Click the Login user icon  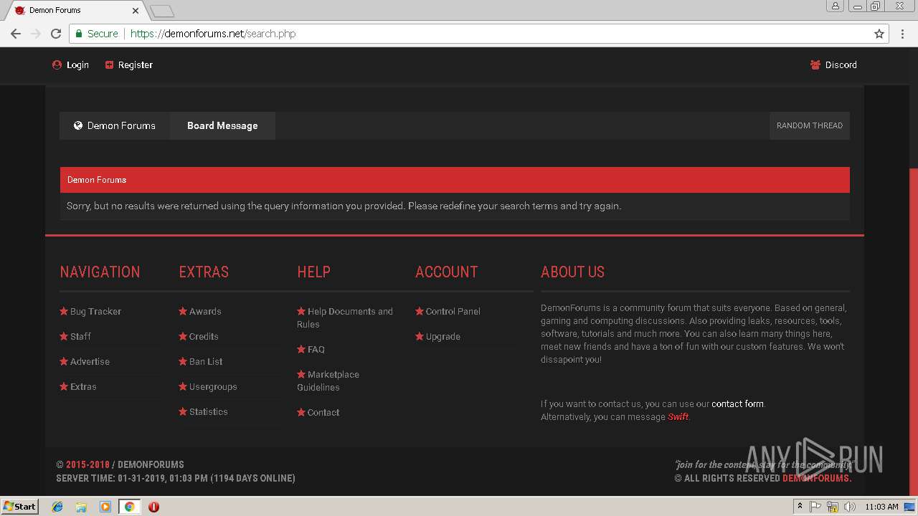(57, 64)
